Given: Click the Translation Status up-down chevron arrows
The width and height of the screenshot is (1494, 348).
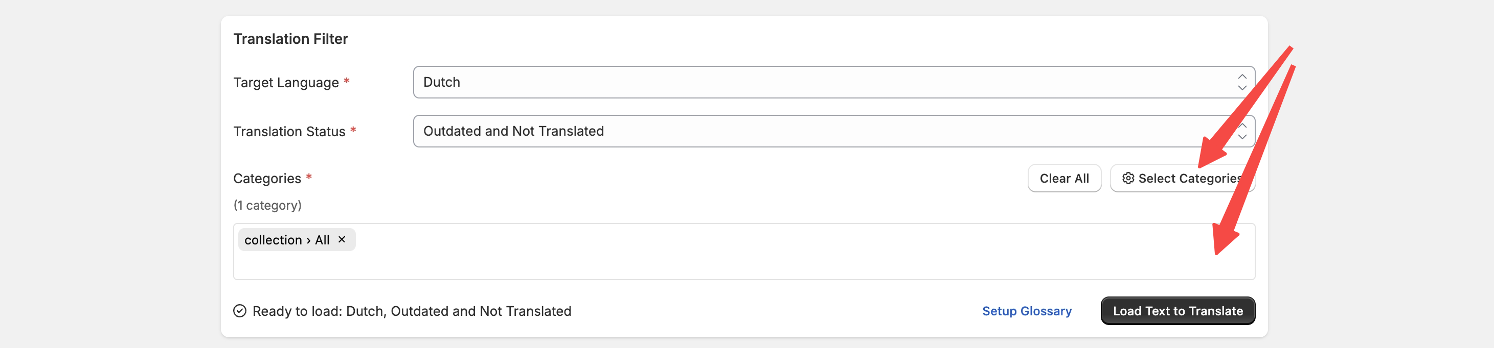Looking at the screenshot, I should tap(1242, 132).
